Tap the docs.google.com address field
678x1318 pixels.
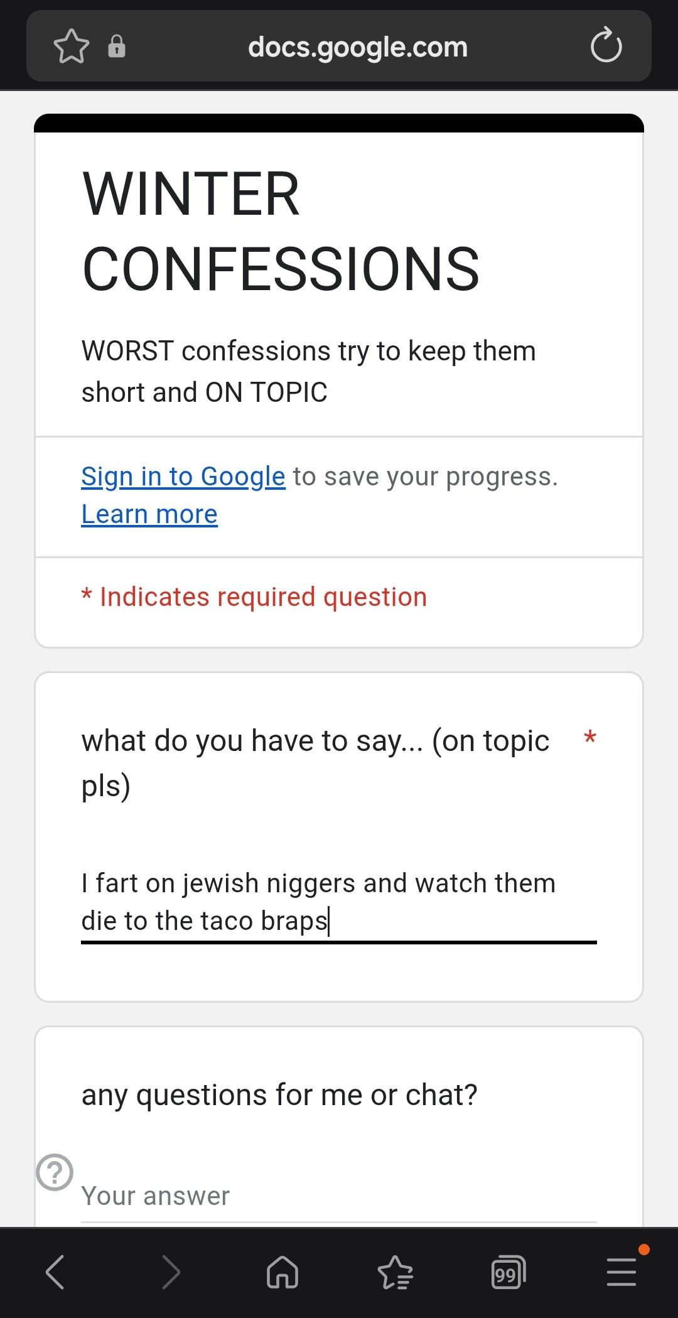pyautogui.click(x=358, y=47)
